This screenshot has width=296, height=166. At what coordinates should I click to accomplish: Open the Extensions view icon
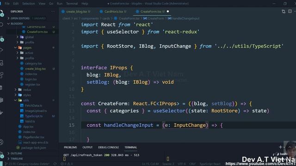pyautogui.click(x=1, y=75)
